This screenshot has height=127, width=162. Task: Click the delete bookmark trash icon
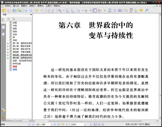point(9,19)
